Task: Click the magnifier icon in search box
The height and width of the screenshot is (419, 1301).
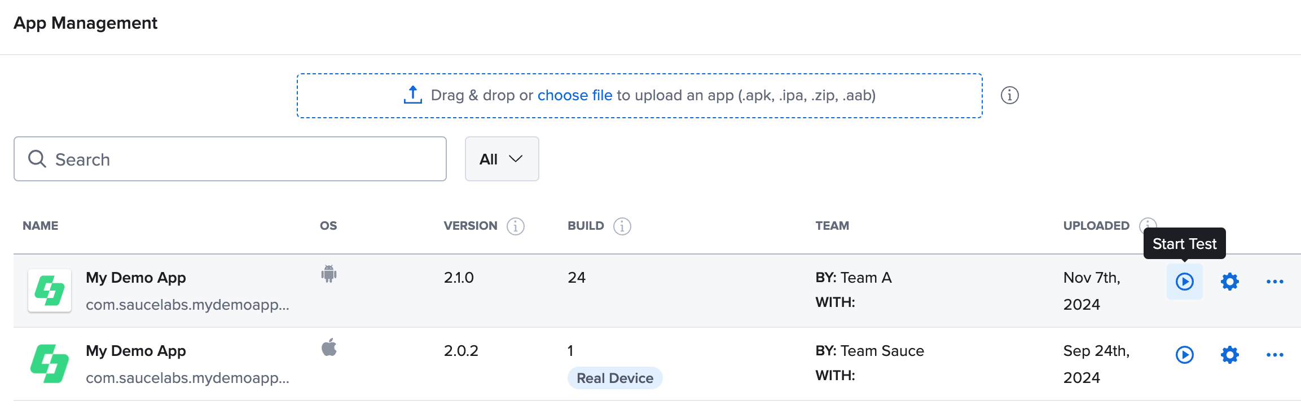Action: coord(37,159)
